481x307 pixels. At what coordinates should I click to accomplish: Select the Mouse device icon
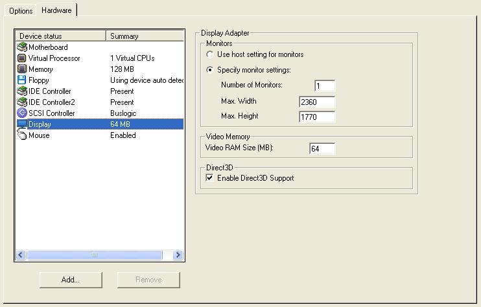click(x=22, y=135)
